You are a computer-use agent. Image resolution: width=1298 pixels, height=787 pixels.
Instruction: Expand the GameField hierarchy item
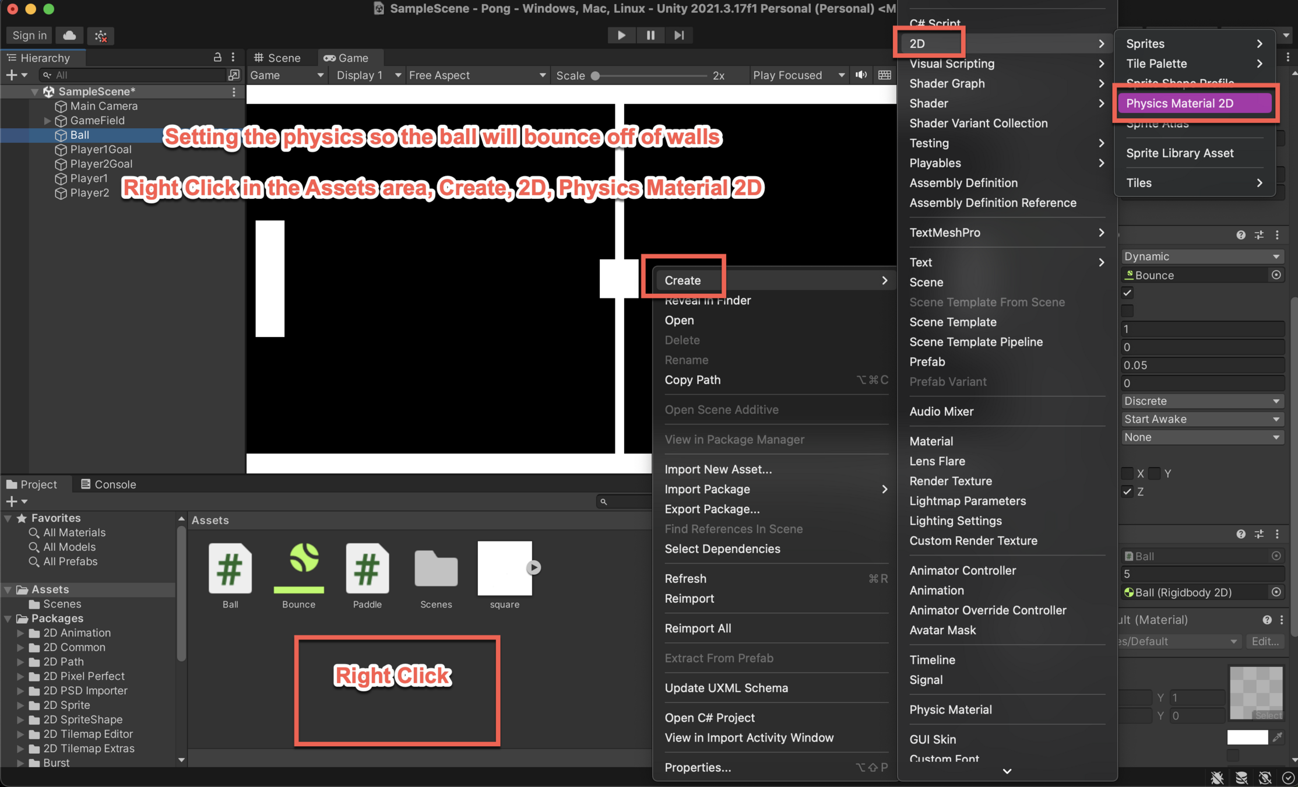47,121
